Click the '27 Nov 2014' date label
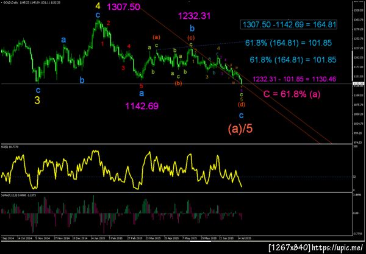This screenshot has width=366, height=254. tap(62, 238)
